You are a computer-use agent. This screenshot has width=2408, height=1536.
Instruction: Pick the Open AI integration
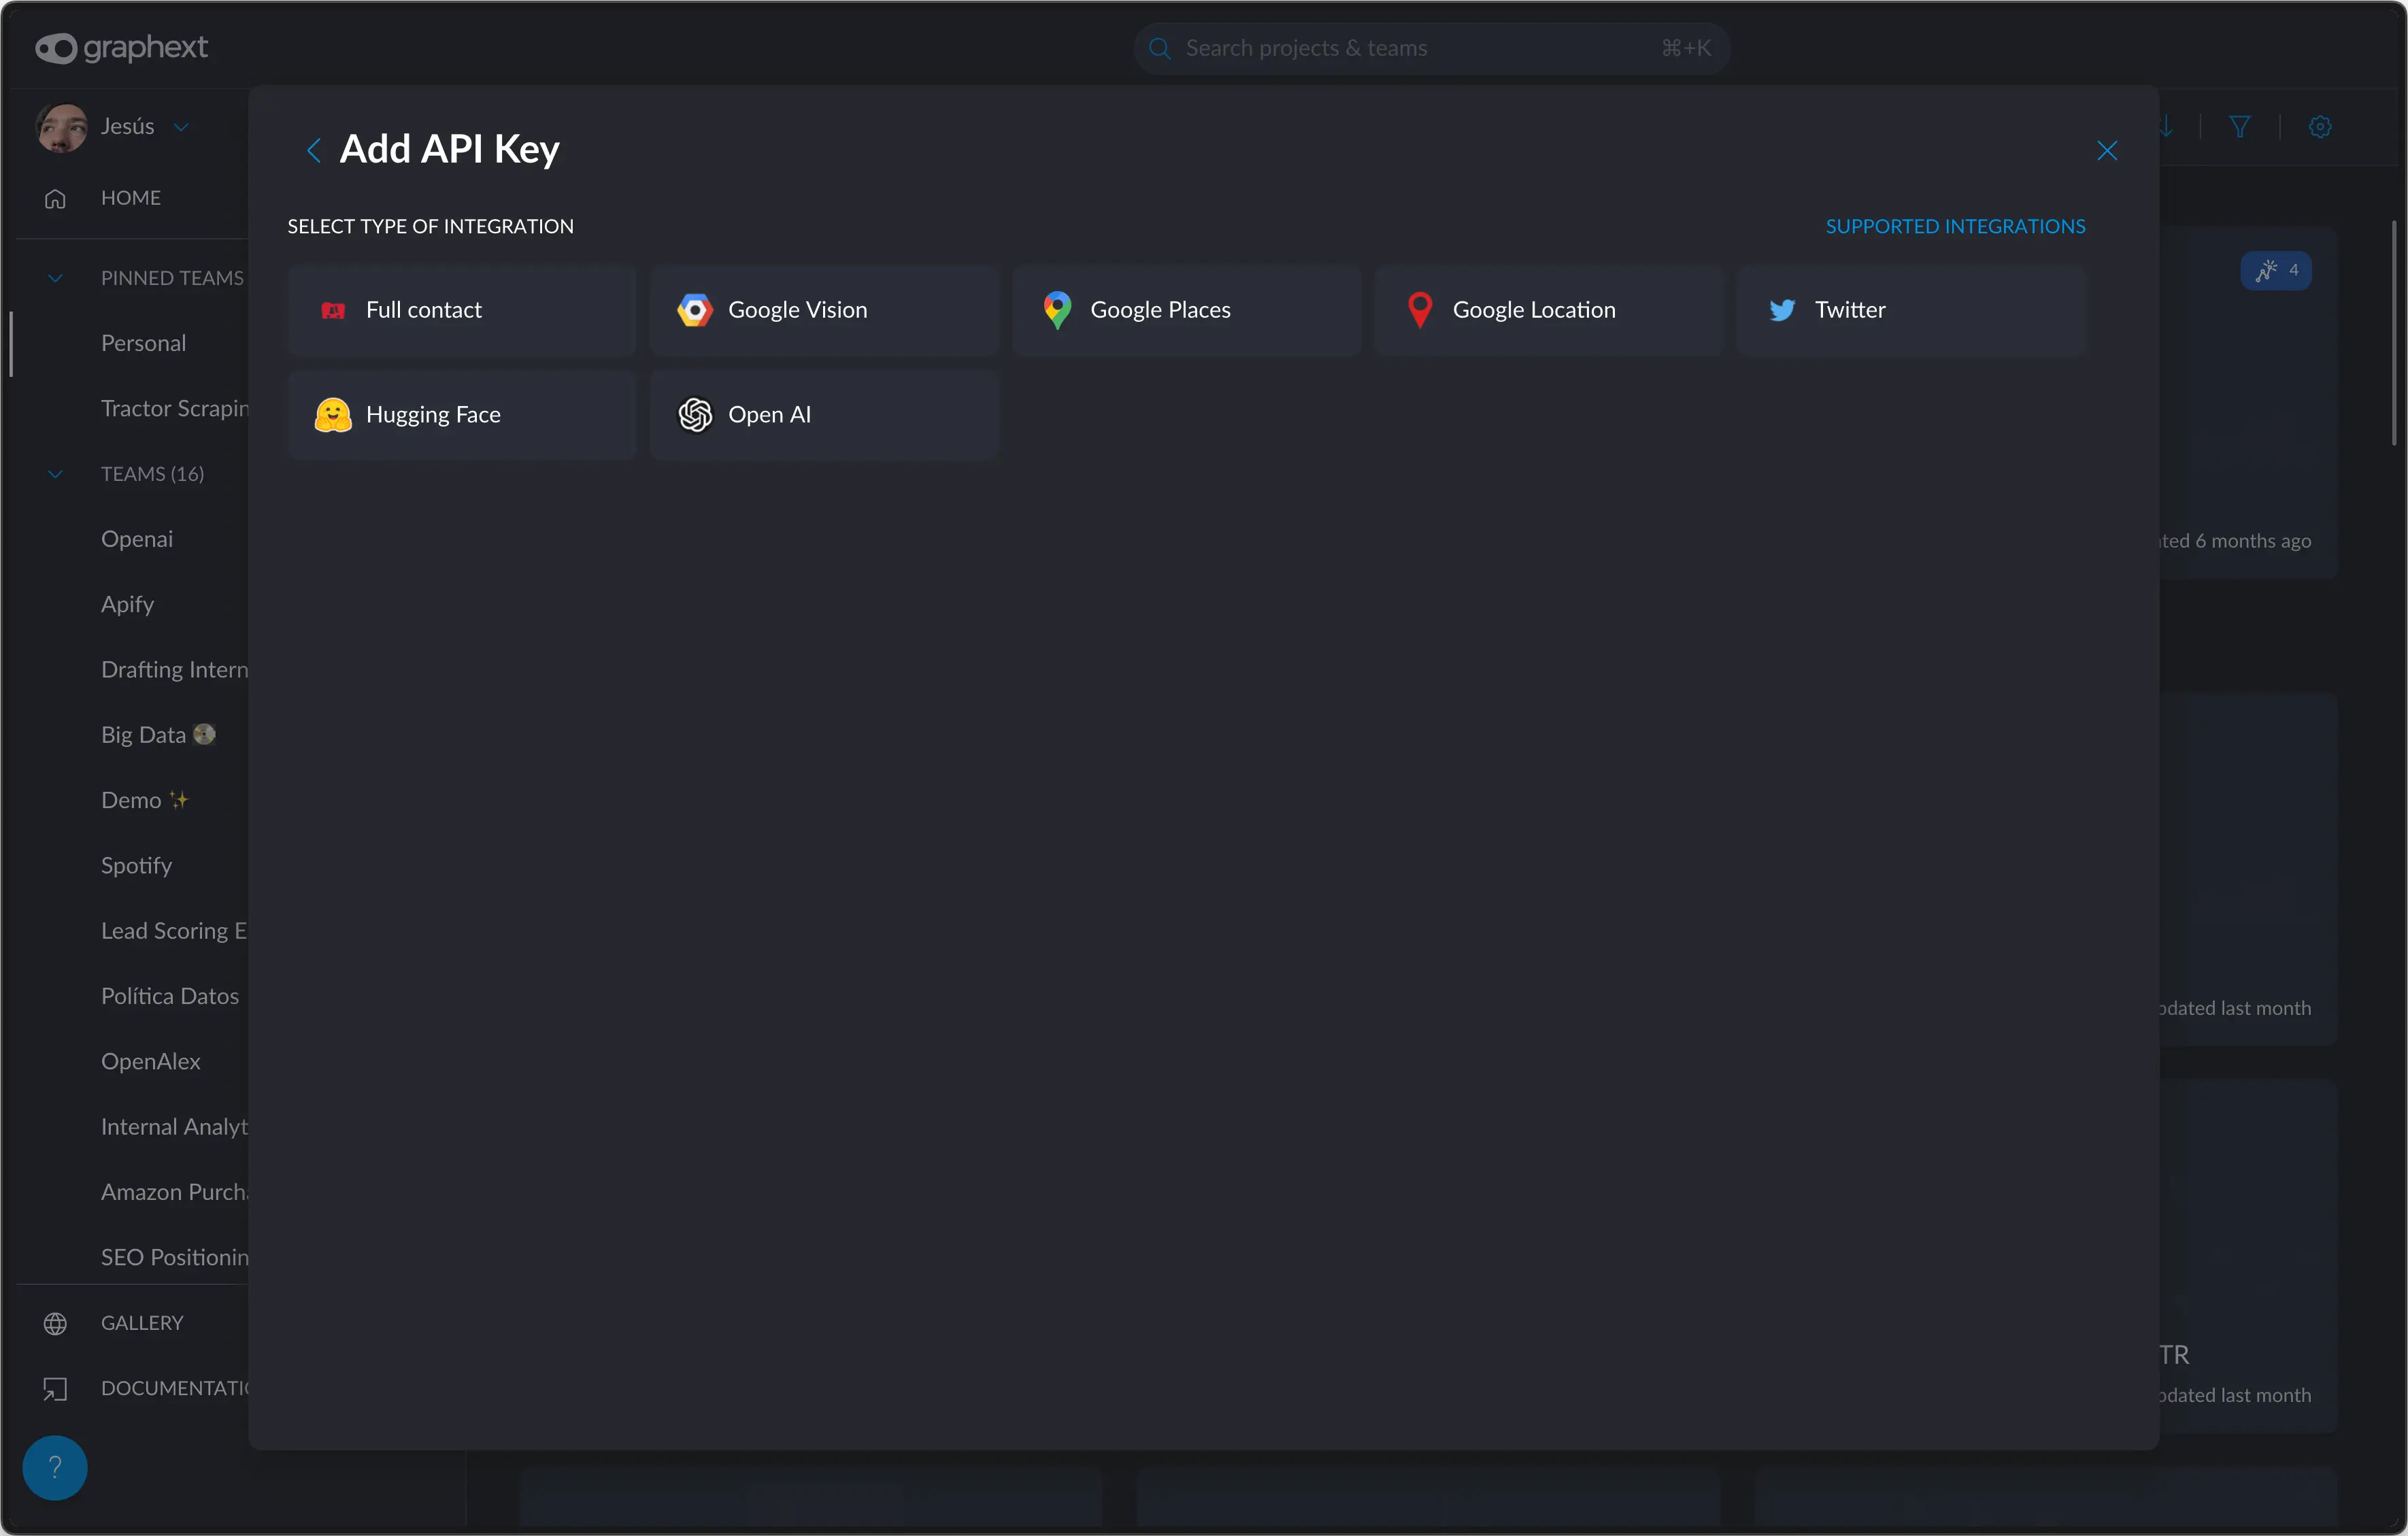point(823,415)
